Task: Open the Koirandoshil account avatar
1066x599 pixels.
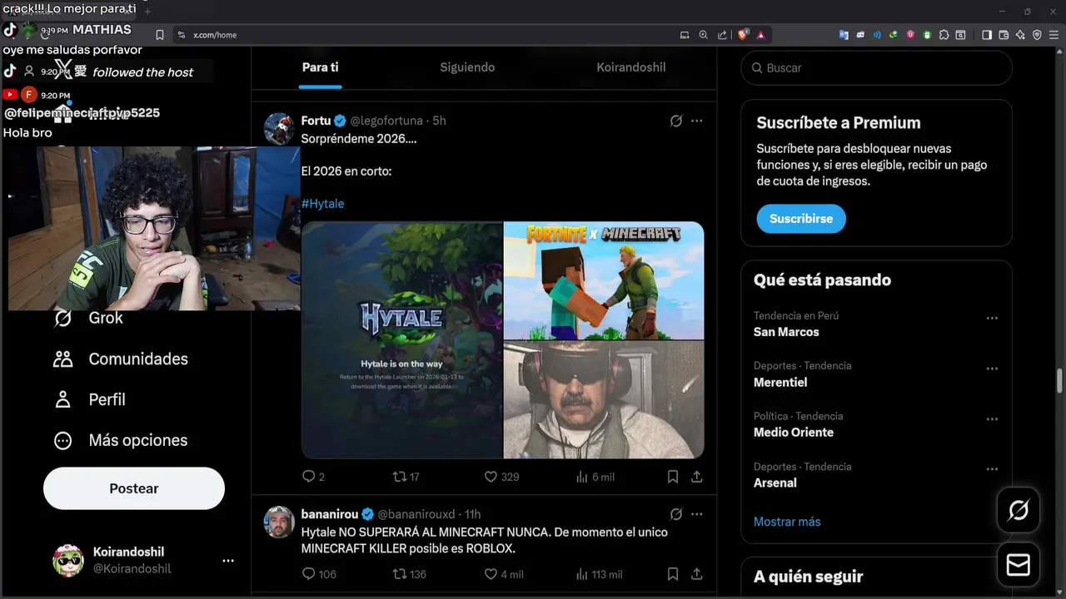Action: (x=68, y=561)
